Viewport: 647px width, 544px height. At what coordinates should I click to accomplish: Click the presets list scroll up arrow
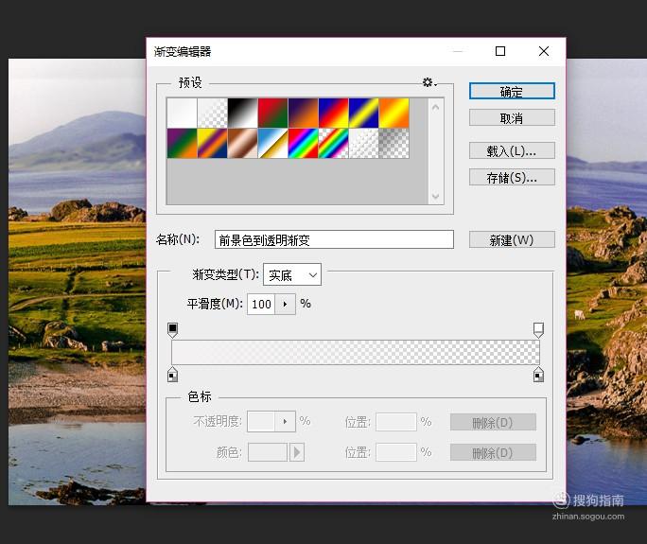[435, 107]
